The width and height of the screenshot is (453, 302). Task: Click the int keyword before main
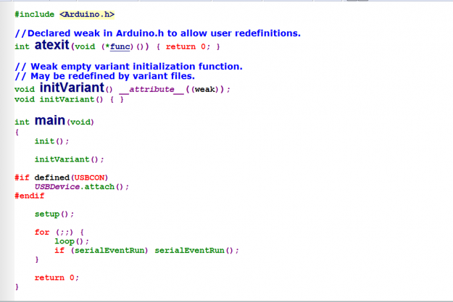[x=22, y=122]
